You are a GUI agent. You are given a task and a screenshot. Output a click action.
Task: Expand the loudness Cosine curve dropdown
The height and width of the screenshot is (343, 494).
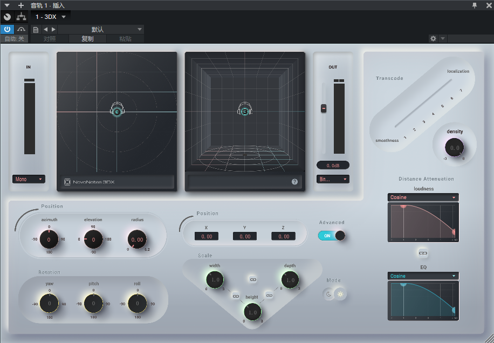coord(423,197)
